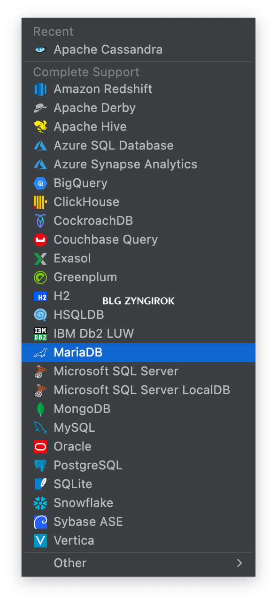Screen dimensions: 277x602
Task: Choose Greenplum entry
Action: click(x=138, y=277)
